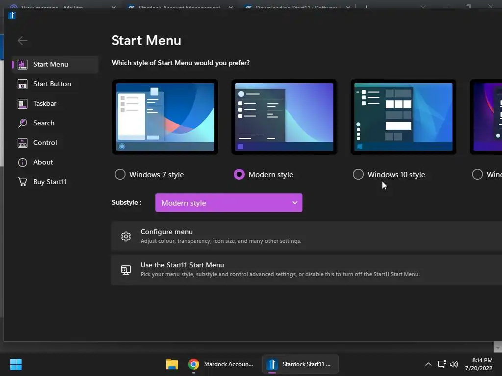502x376 pixels.
Task: Click the About info sidebar icon
Action: click(x=23, y=163)
